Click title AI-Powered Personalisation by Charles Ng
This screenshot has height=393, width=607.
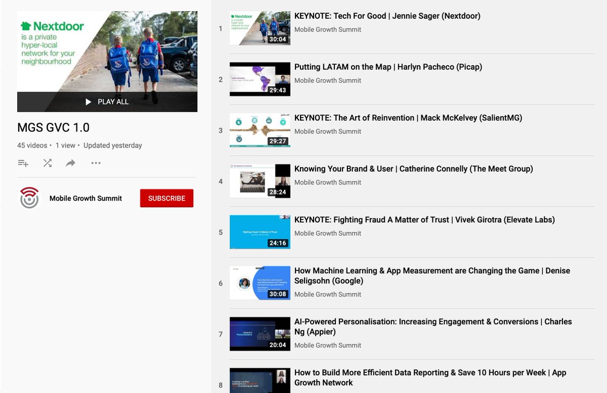point(433,327)
